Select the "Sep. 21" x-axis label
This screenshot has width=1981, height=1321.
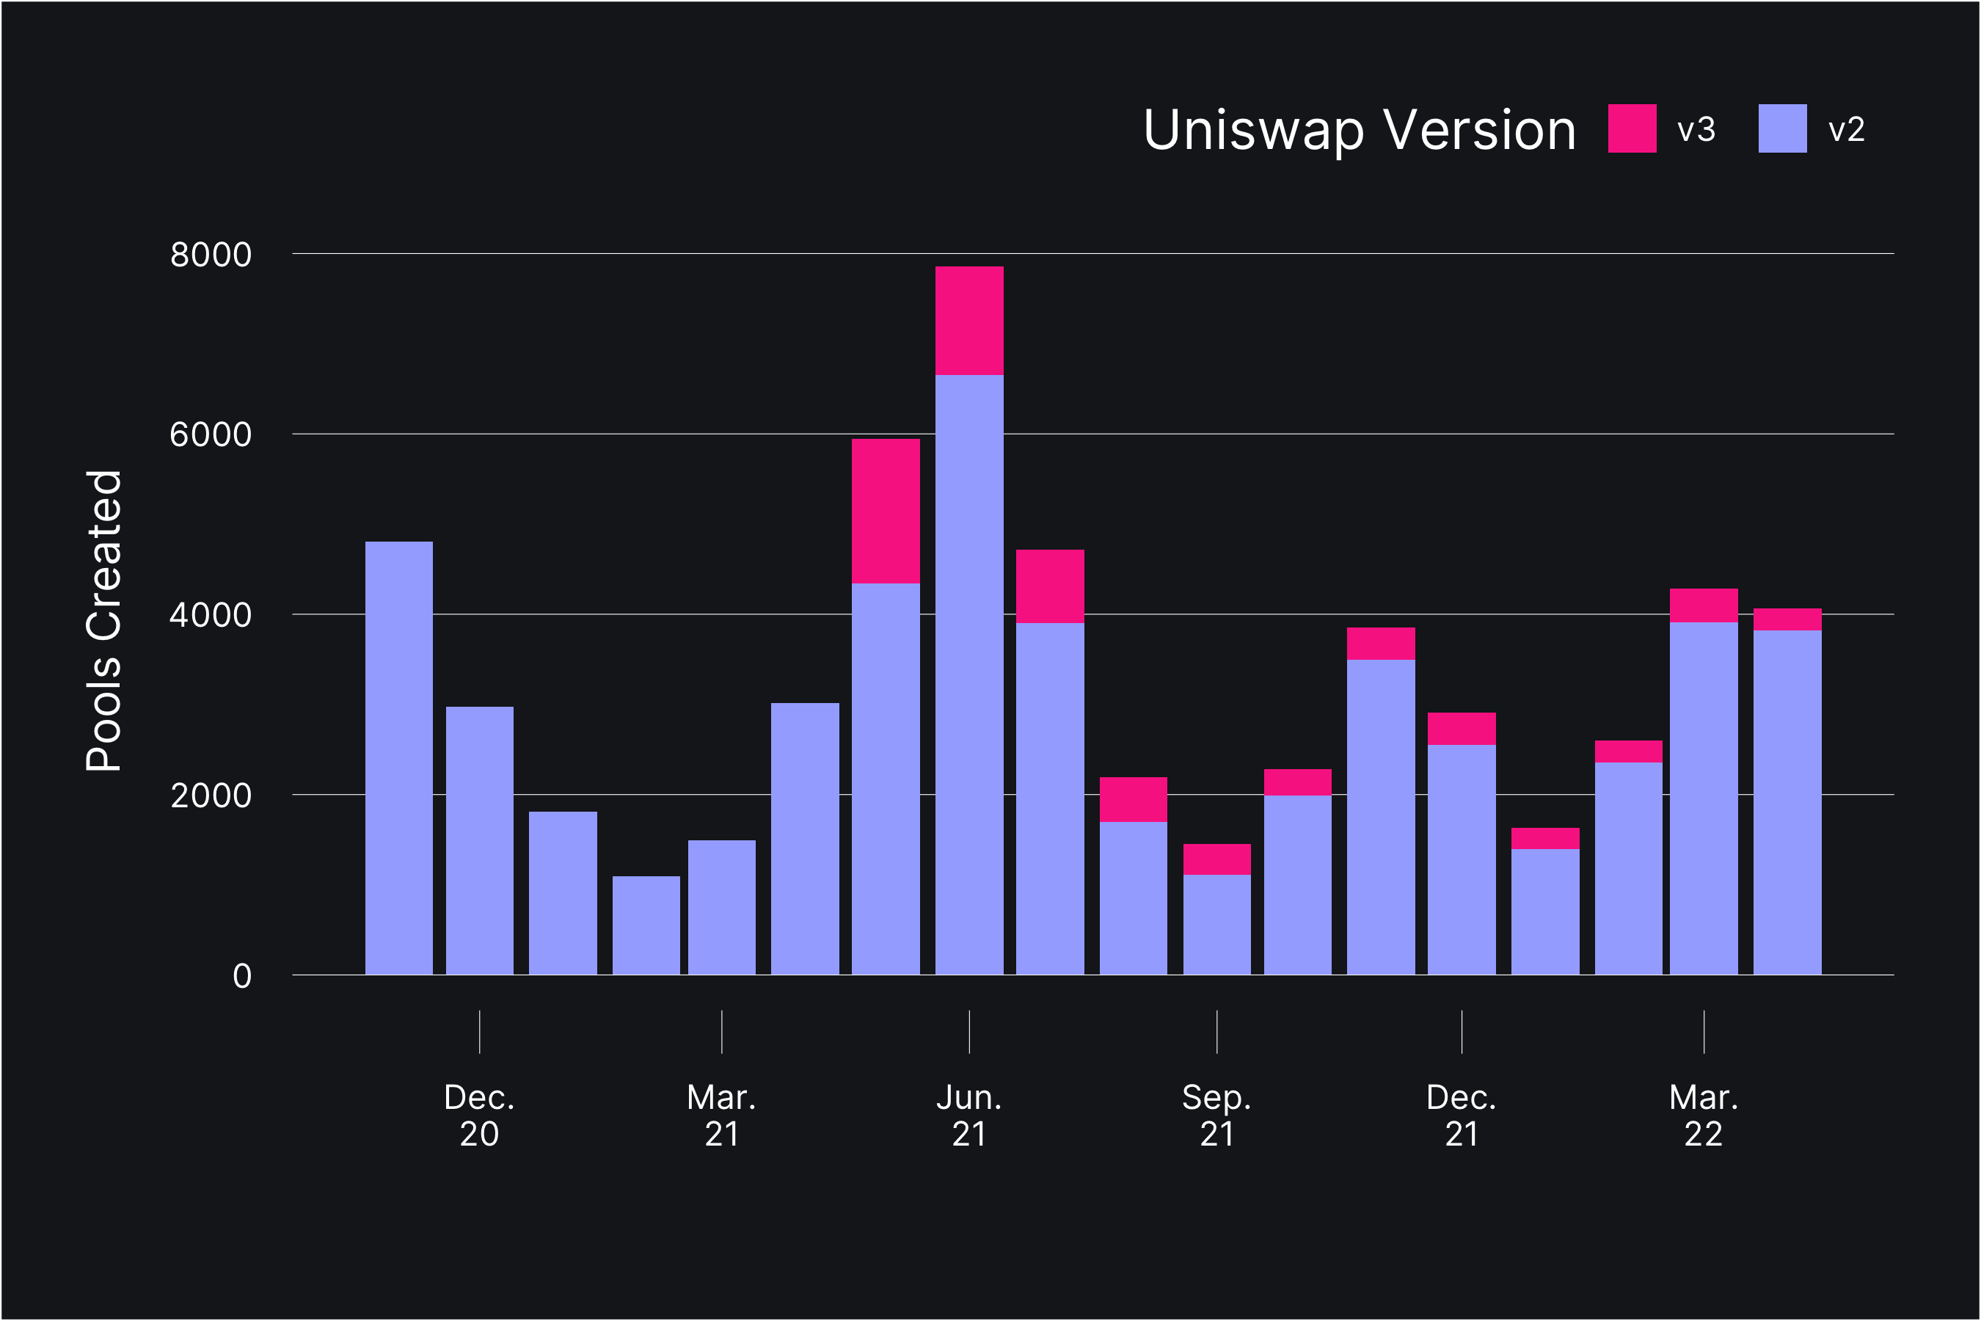[x=1217, y=1116]
